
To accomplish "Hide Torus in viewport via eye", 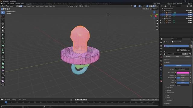I will [x=189, y=23].
